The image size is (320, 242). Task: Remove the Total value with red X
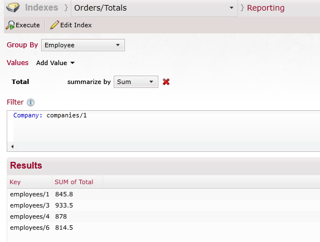coord(166,82)
